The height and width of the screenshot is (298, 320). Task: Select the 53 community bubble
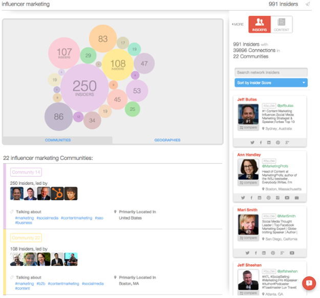[137, 91]
